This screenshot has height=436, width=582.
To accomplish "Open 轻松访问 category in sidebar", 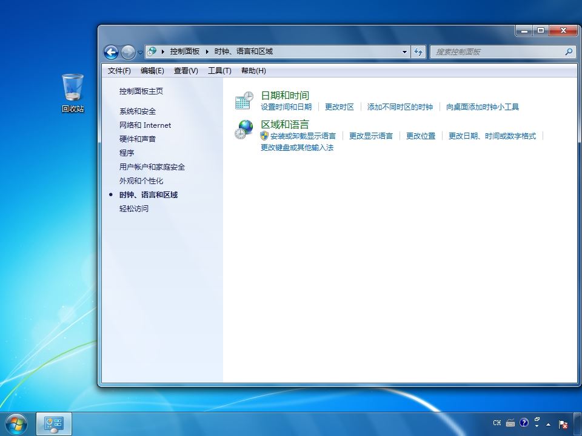I will pyautogui.click(x=133, y=209).
